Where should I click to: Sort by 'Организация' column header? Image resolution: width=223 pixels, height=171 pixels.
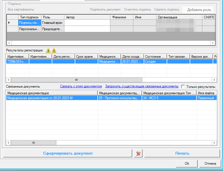167,17
